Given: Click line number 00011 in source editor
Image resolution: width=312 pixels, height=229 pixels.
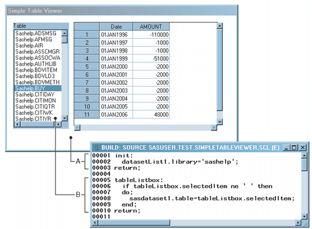Looking at the screenshot, I should 101,217.
